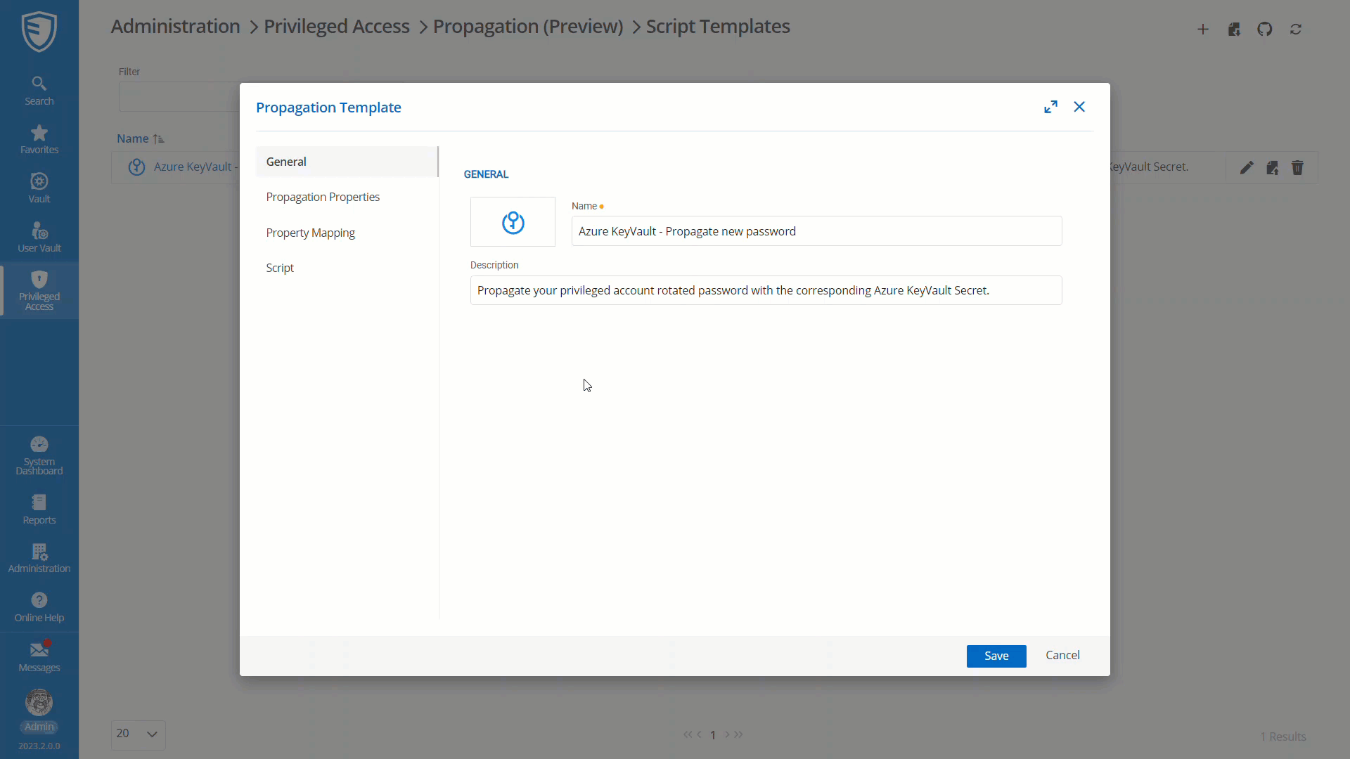Open the User Vault sidebar item

point(39,238)
